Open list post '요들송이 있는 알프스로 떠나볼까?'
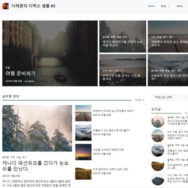 [112, 130]
